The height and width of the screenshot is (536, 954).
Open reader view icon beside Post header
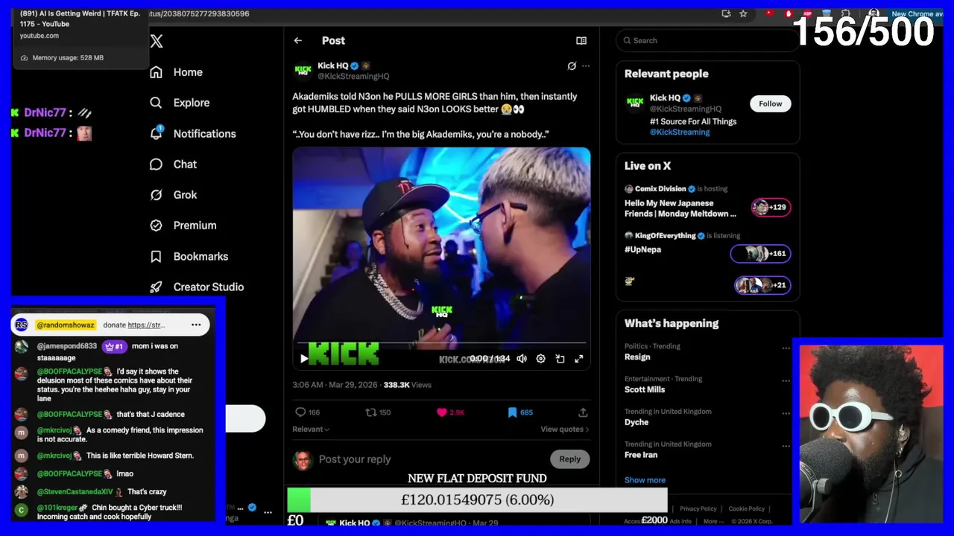pyautogui.click(x=581, y=41)
